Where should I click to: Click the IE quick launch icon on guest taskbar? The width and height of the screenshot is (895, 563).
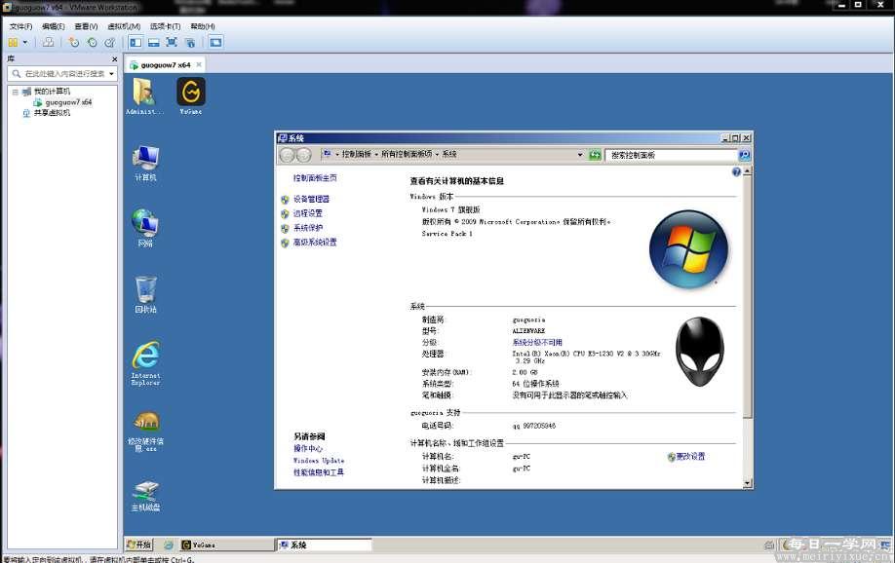tap(169, 544)
